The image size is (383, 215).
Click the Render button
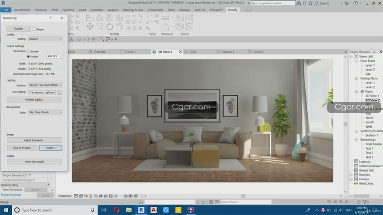19,29
